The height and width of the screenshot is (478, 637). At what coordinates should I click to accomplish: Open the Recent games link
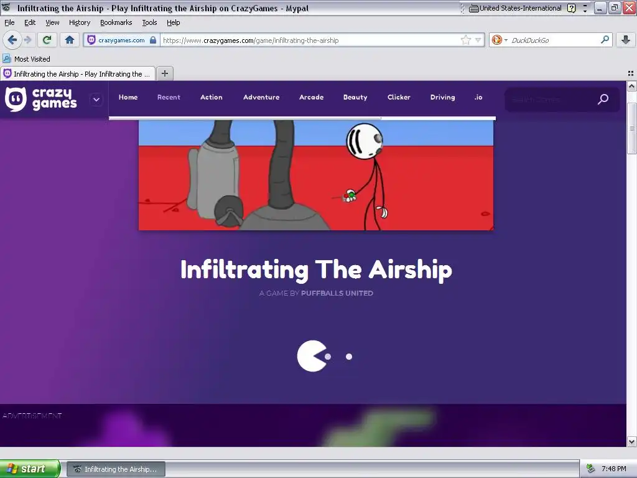tap(169, 97)
